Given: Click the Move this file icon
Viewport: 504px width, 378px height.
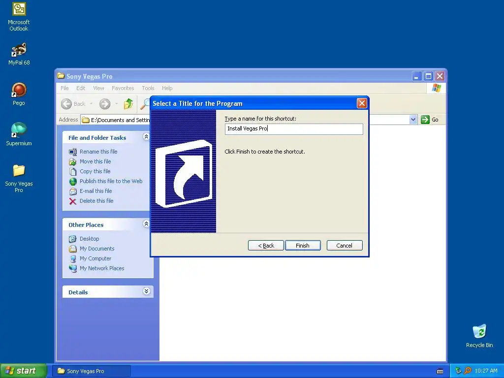Looking at the screenshot, I should coord(73,161).
